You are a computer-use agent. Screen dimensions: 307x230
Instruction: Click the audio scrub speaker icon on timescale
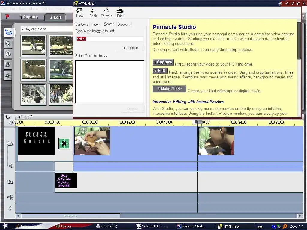(x=11, y=122)
